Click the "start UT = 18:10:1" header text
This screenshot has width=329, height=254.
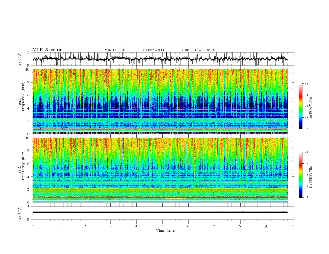tap(201, 50)
